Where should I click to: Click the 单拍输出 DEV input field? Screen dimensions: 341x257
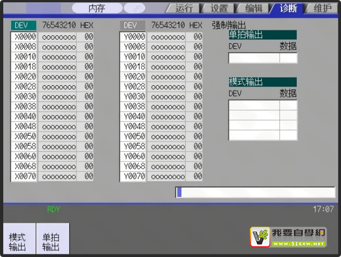tap(254, 58)
